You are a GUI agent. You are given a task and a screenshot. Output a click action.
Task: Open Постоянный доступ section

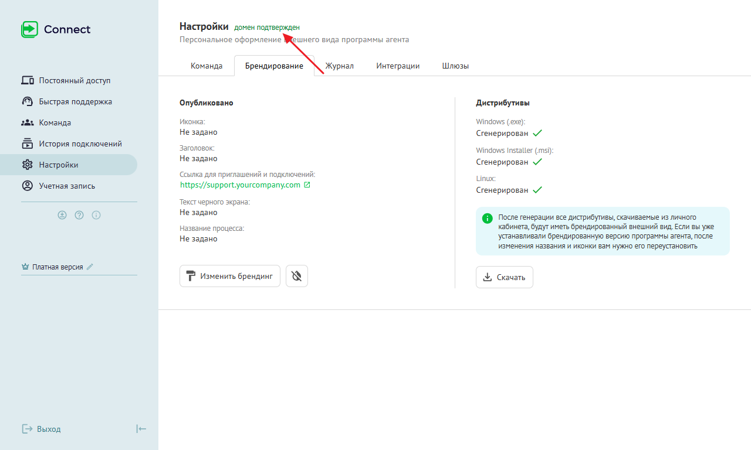pyautogui.click(x=75, y=80)
